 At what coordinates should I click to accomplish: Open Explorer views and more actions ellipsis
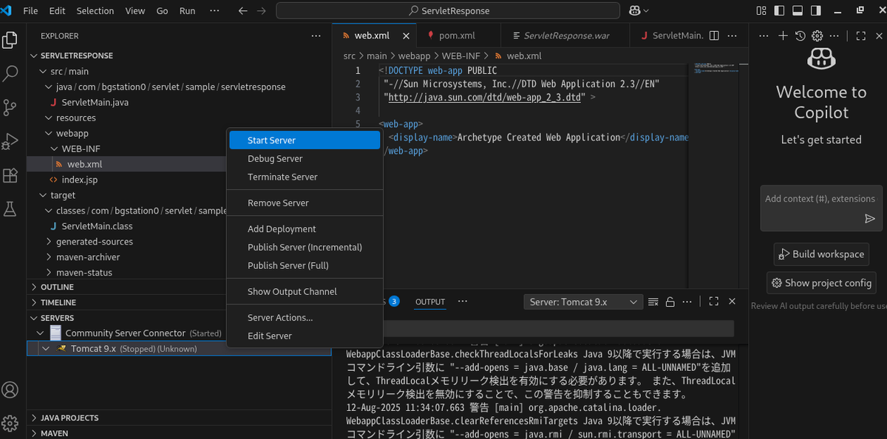[x=316, y=35]
